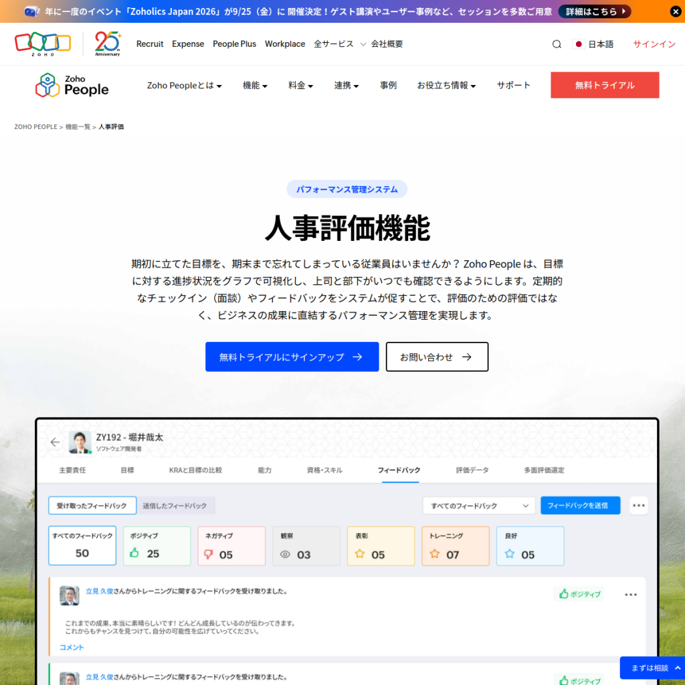Click the フィードバックを送信 button
The width and height of the screenshot is (685, 685).
coord(580,506)
